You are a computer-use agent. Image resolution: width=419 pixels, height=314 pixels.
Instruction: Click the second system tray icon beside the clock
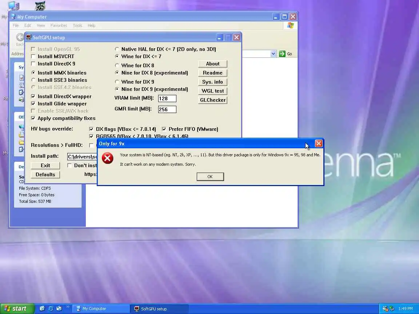click(391, 309)
